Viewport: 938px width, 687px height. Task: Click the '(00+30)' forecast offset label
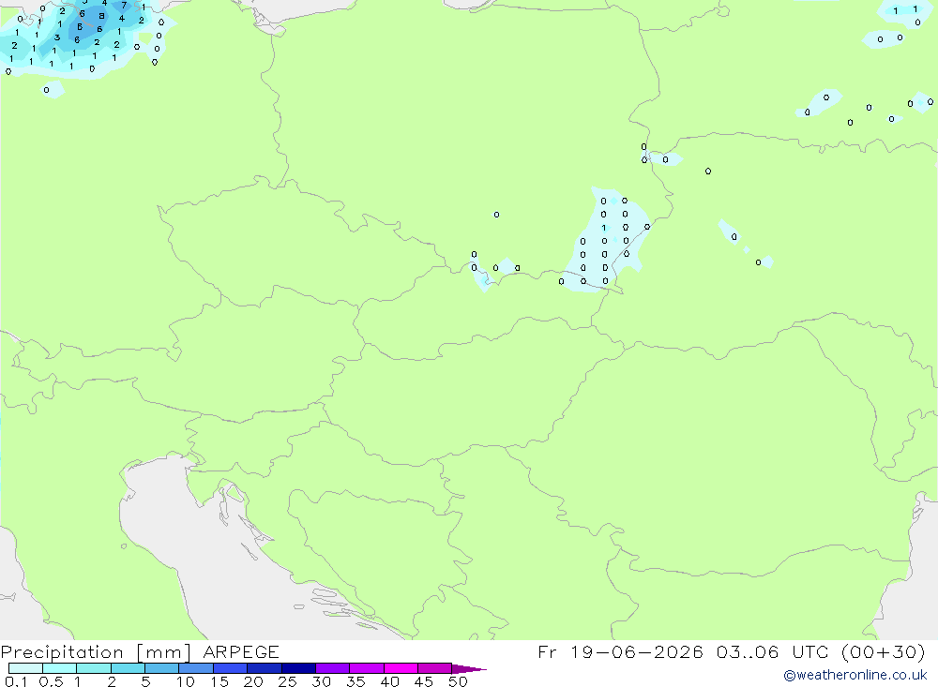point(883,651)
